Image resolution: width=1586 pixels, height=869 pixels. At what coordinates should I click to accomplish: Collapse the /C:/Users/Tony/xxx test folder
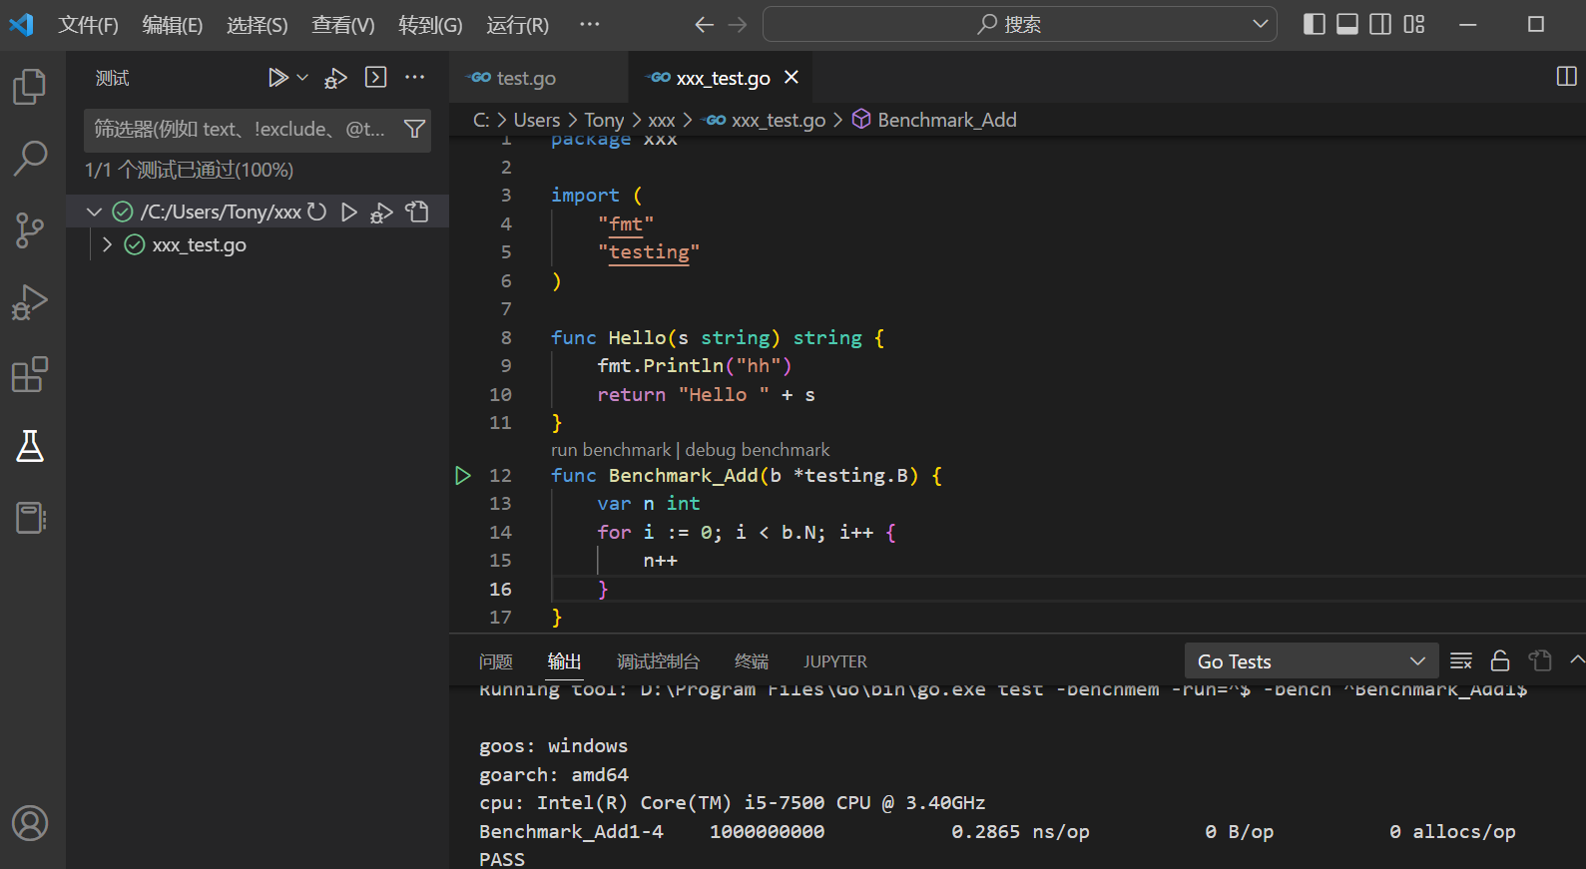coord(95,213)
